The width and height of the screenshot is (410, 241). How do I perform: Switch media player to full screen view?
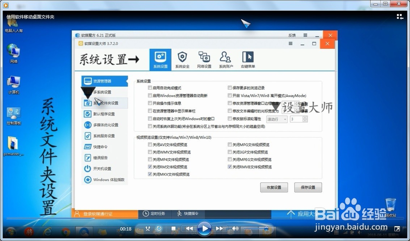point(397,229)
